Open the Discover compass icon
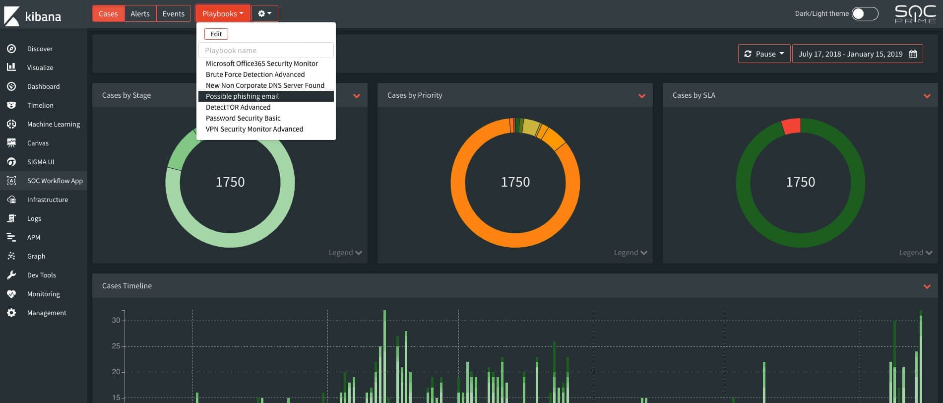 [x=11, y=49]
